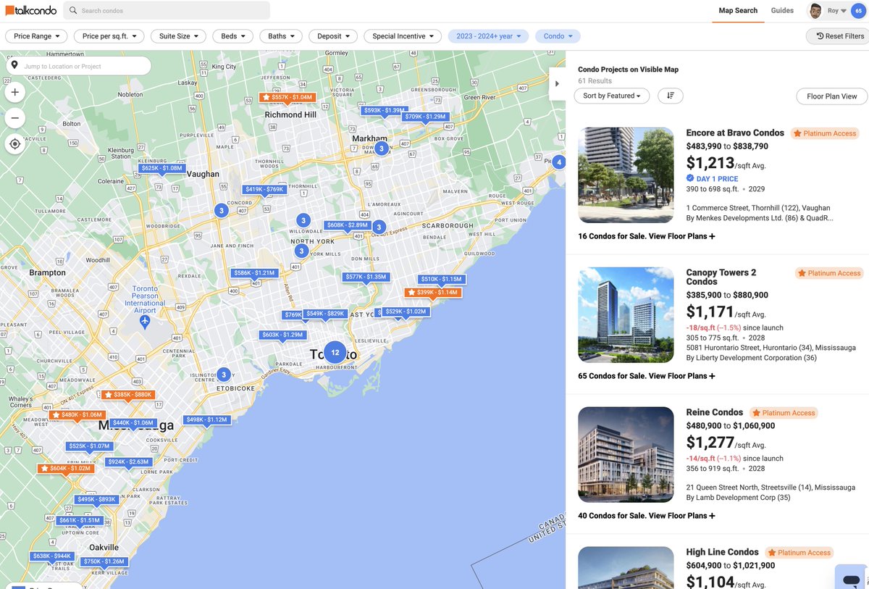This screenshot has width=869, height=589.
Task: Open the Price Range filter dropdown
Action: click(36, 36)
